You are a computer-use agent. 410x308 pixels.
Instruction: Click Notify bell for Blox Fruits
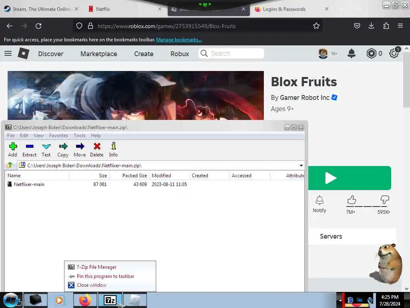(x=320, y=204)
